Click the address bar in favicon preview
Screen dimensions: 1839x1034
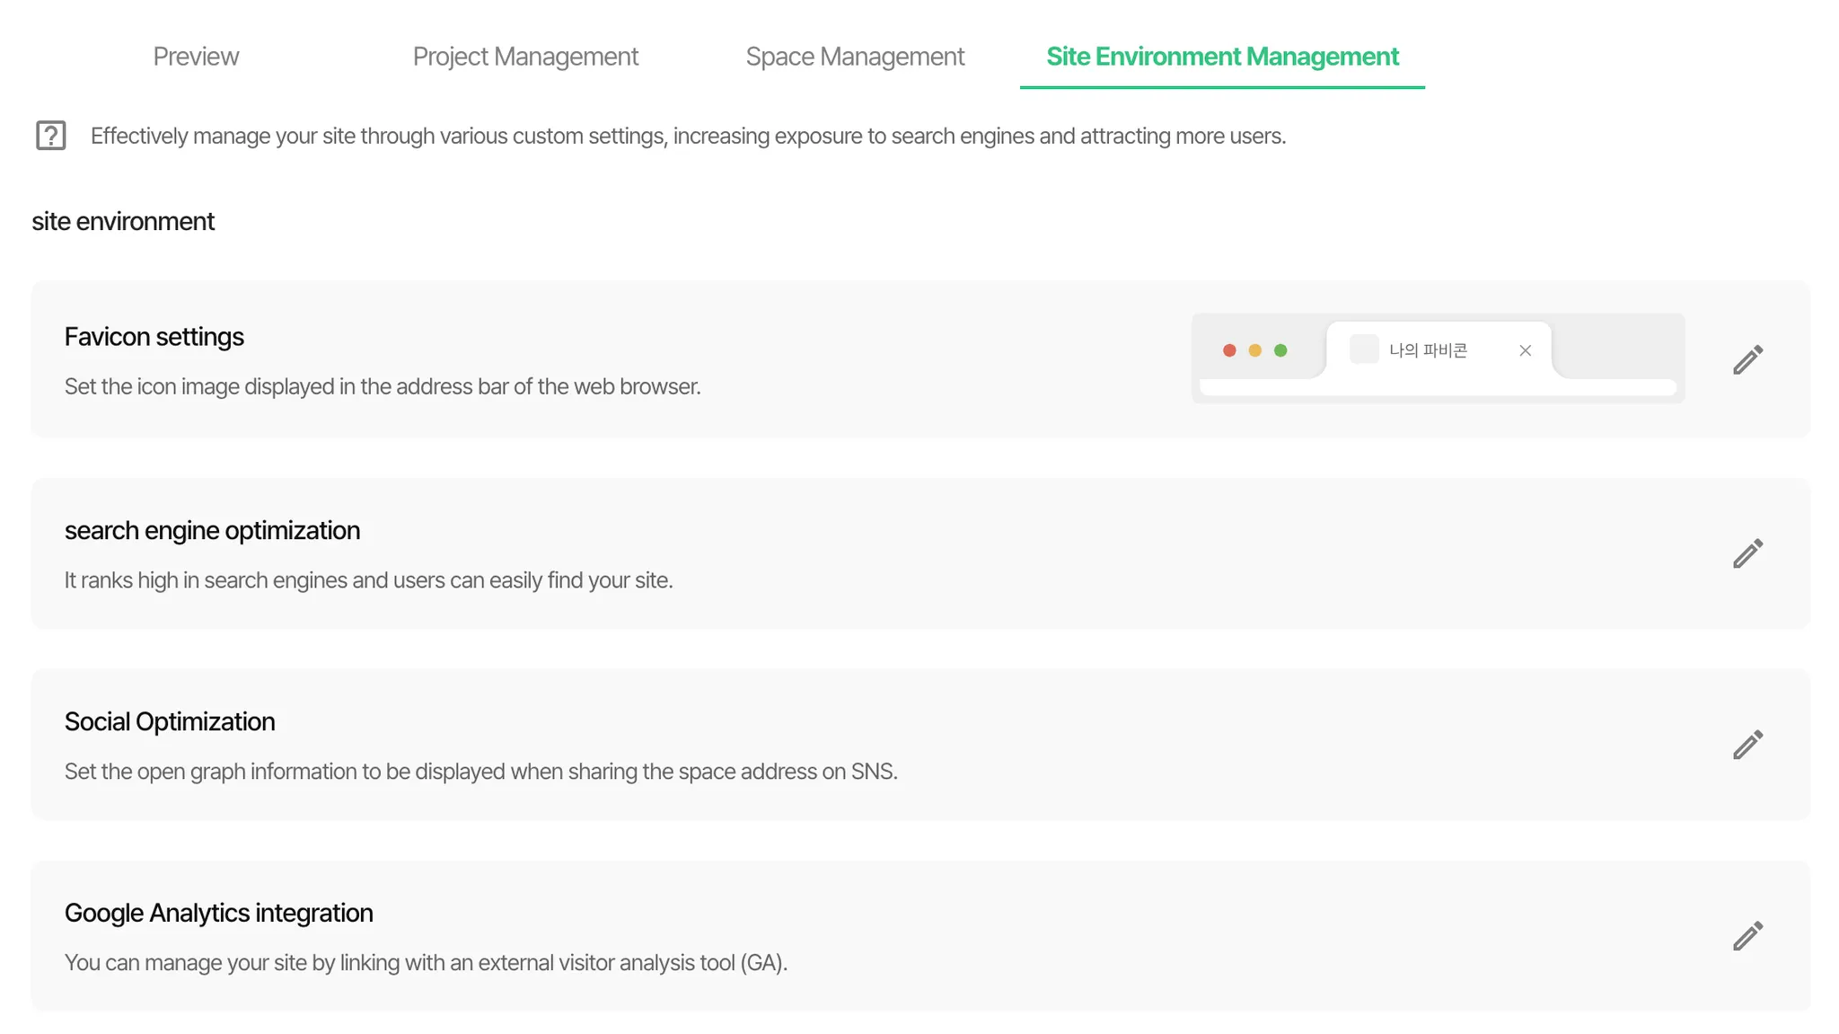pos(1437,387)
